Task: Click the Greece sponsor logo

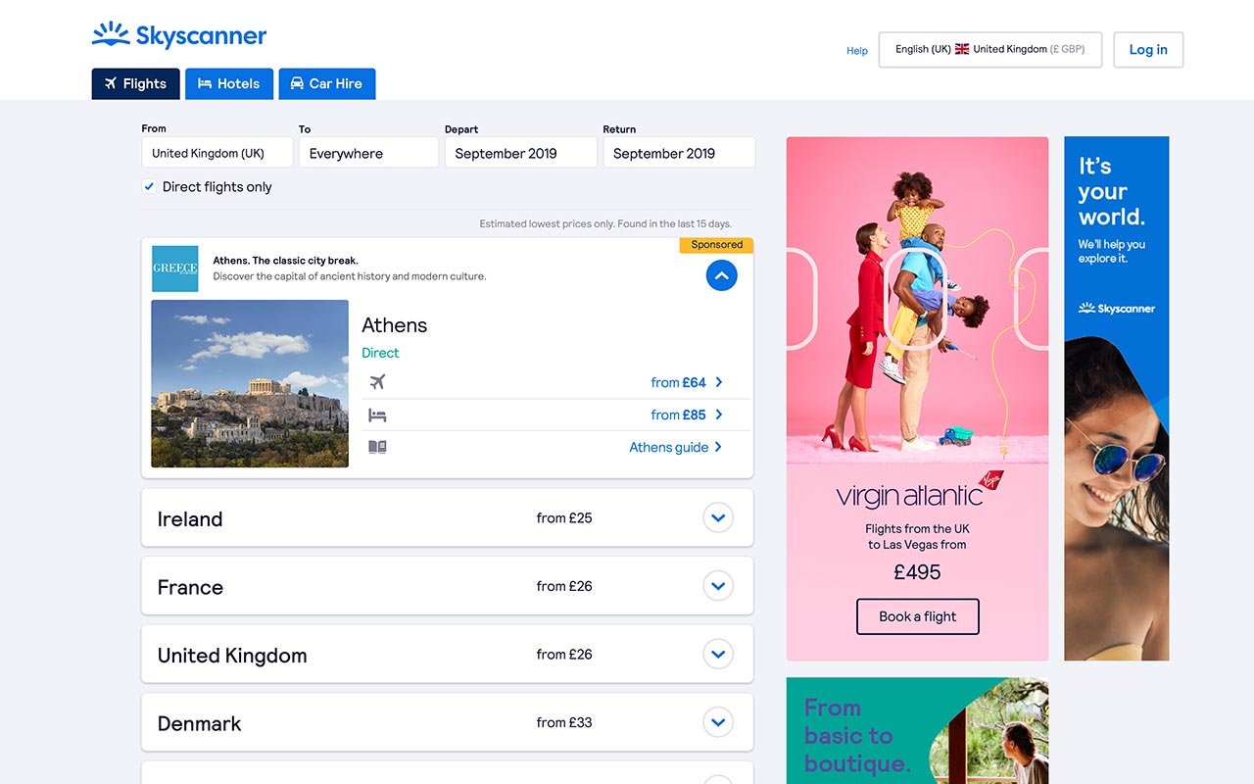Action: tap(175, 269)
